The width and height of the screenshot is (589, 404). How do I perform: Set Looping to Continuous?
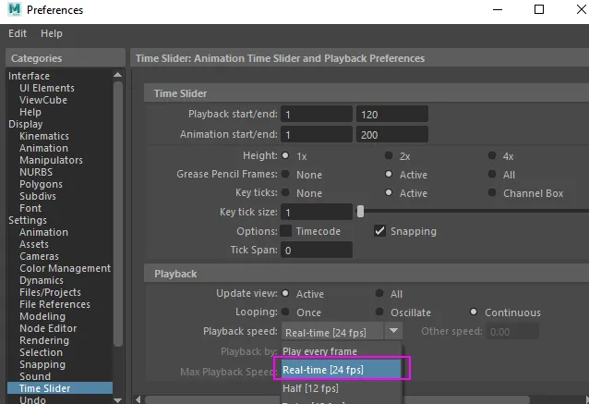(474, 312)
